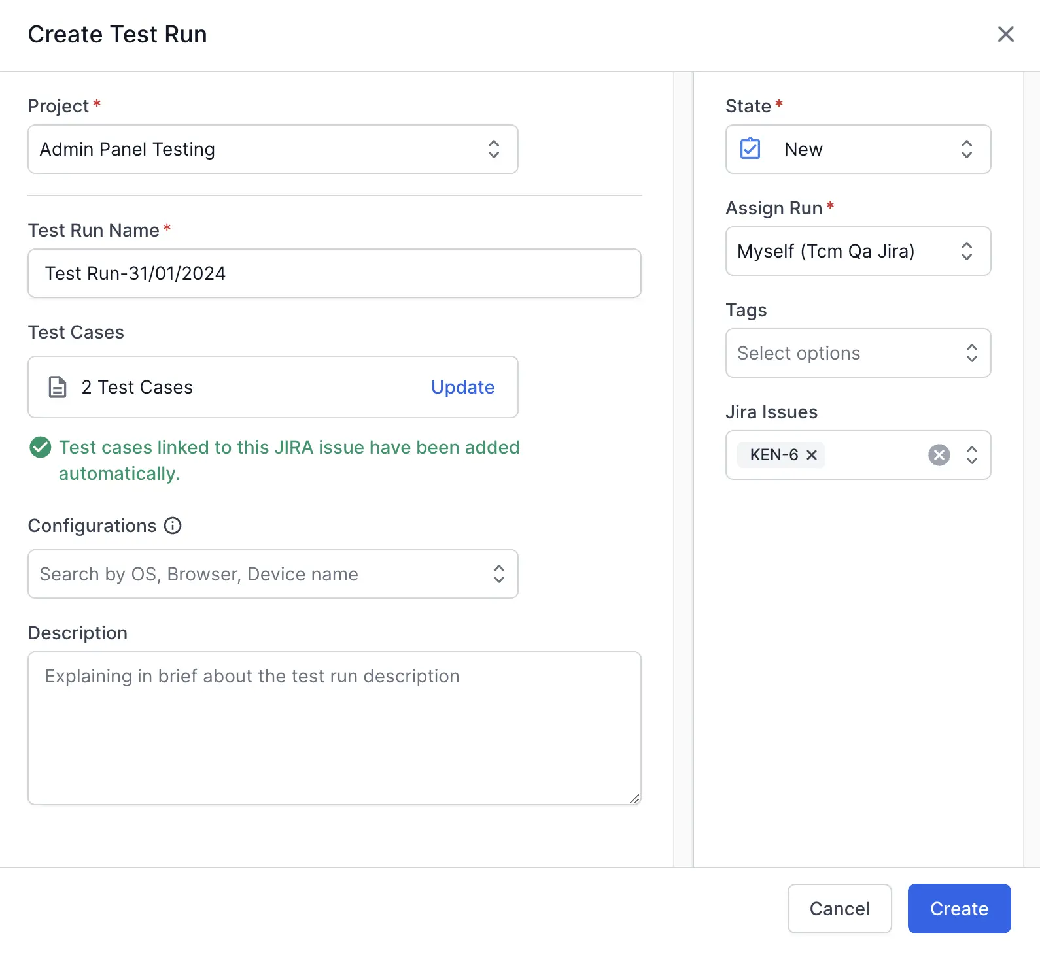Click the New state clipboard icon
1040x957 pixels.
[x=750, y=149]
